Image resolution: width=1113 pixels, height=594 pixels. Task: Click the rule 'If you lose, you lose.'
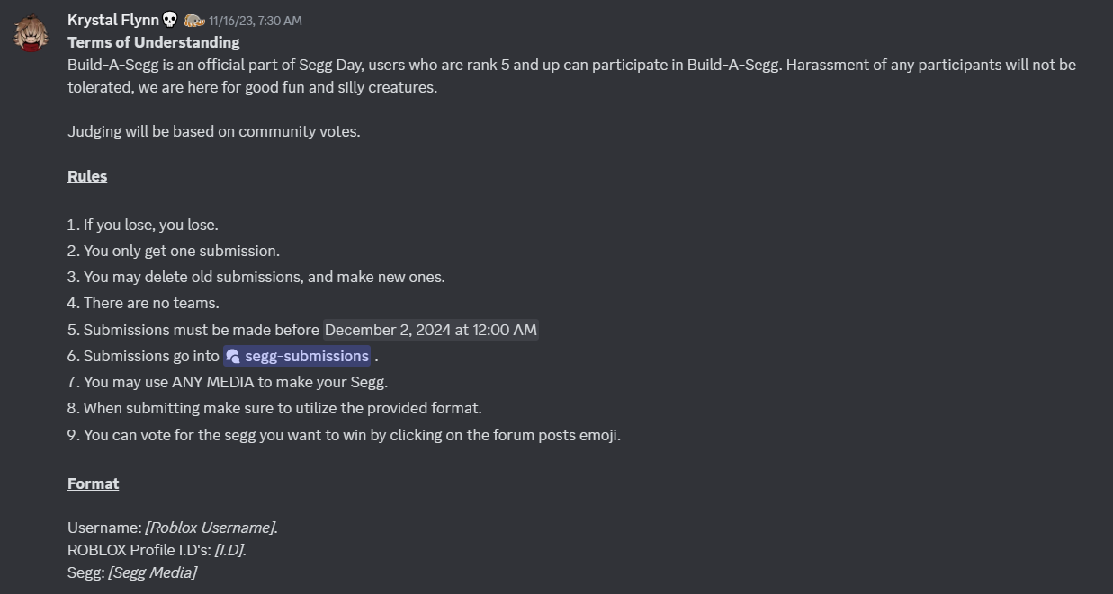pyautogui.click(x=143, y=225)
